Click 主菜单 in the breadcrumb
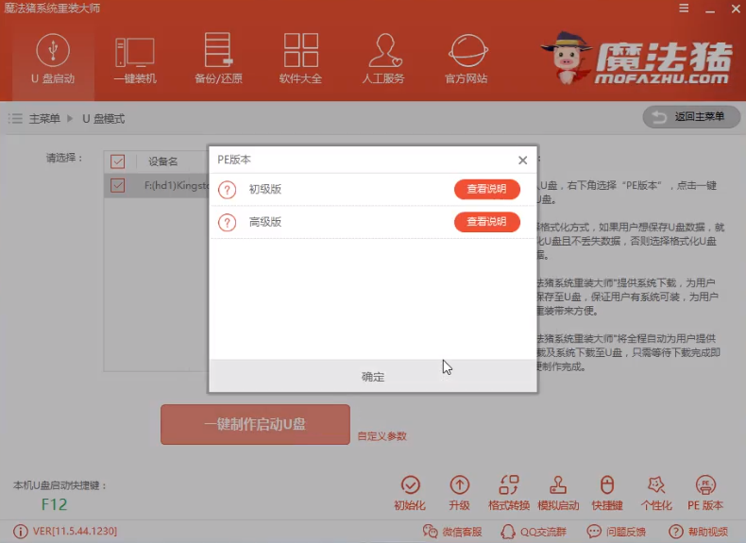Image resolution: width=746 pixels, height=543 pixels. (x=44, y=118)
